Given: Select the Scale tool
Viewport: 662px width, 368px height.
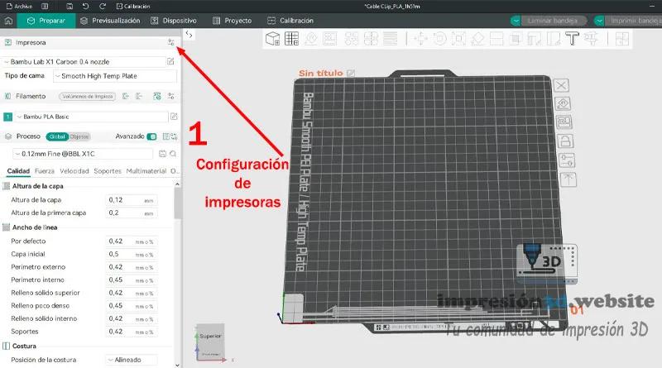Looking at the screenshot, I should (x=458, y=38).
